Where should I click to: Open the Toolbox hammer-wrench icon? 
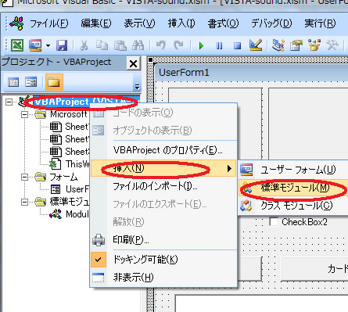[332, 45]
